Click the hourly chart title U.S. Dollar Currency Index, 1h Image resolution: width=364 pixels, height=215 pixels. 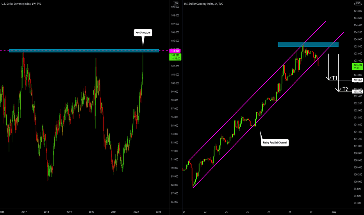click(203, 4)
